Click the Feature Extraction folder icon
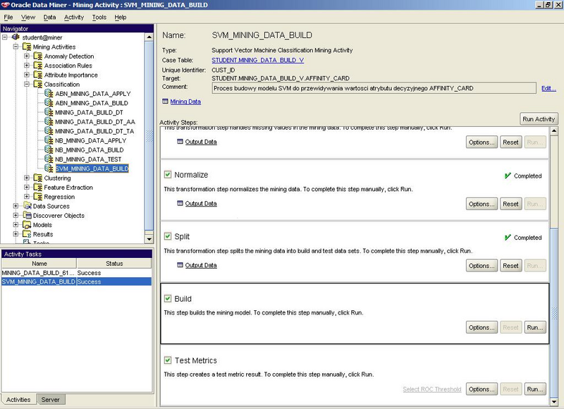This screenshot has width=564, height=409. [38, 187]
